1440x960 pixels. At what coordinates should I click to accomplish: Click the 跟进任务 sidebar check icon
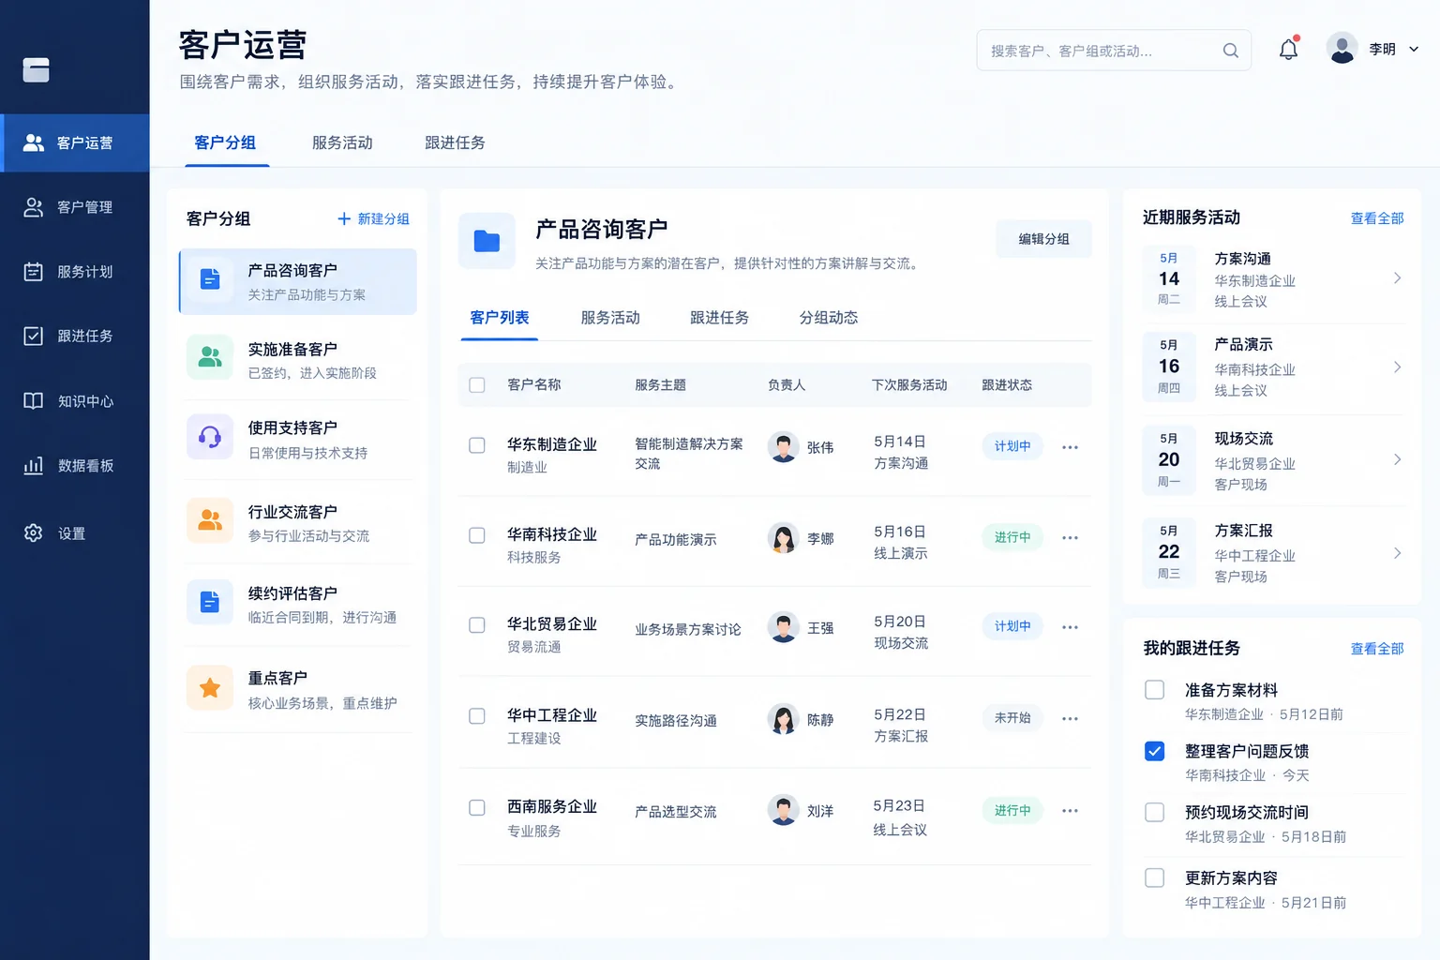tap(34, 336)
